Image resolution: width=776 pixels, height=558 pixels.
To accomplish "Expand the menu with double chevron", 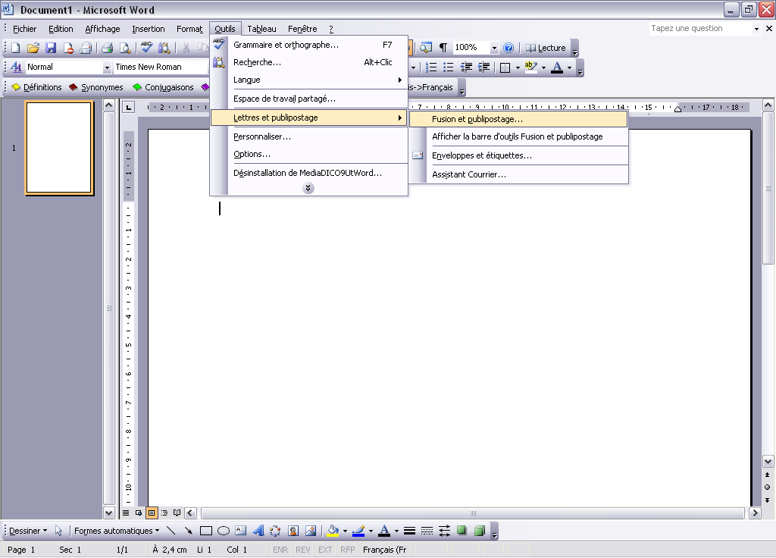I will click(308, 188).
